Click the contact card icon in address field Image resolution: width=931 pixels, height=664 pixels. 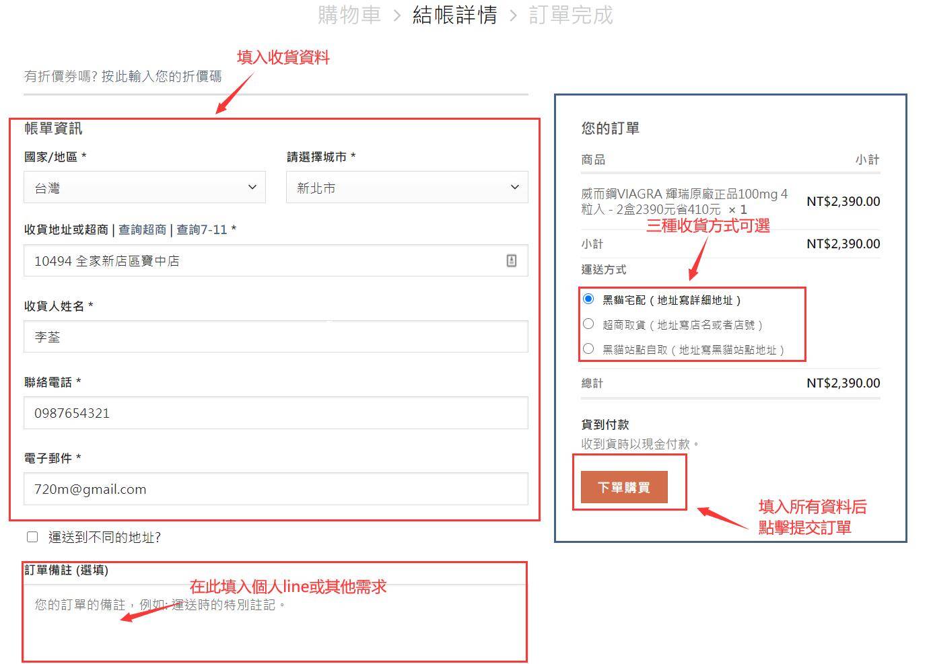point(512,260)
